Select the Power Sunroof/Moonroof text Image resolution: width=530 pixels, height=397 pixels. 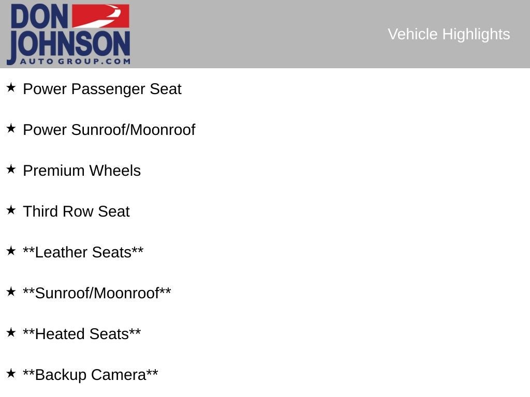(x=109, y=130)
